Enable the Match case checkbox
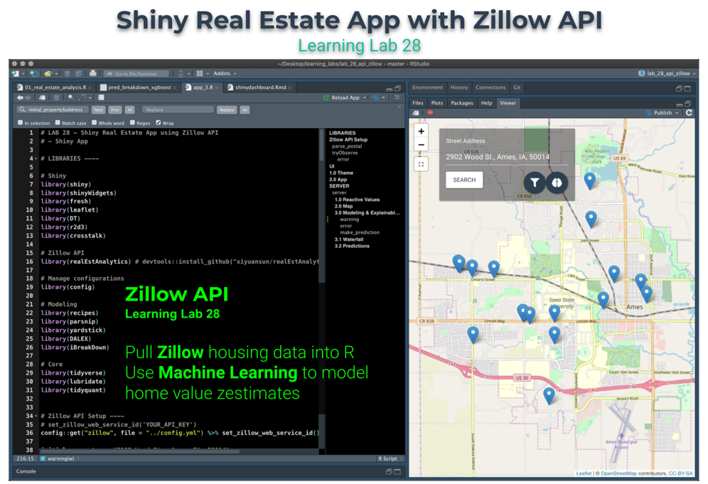Screen dimensions: 708x484 coord(58,122)
